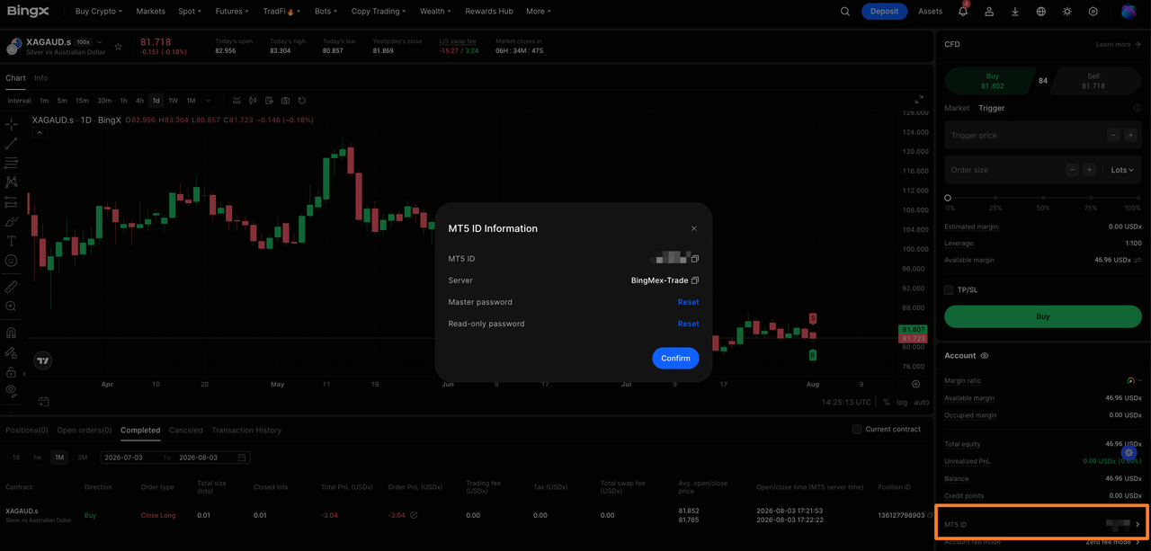Open the chart indicators icon
The height and width of the screenshot is (551, 1151).
point(236,101)
